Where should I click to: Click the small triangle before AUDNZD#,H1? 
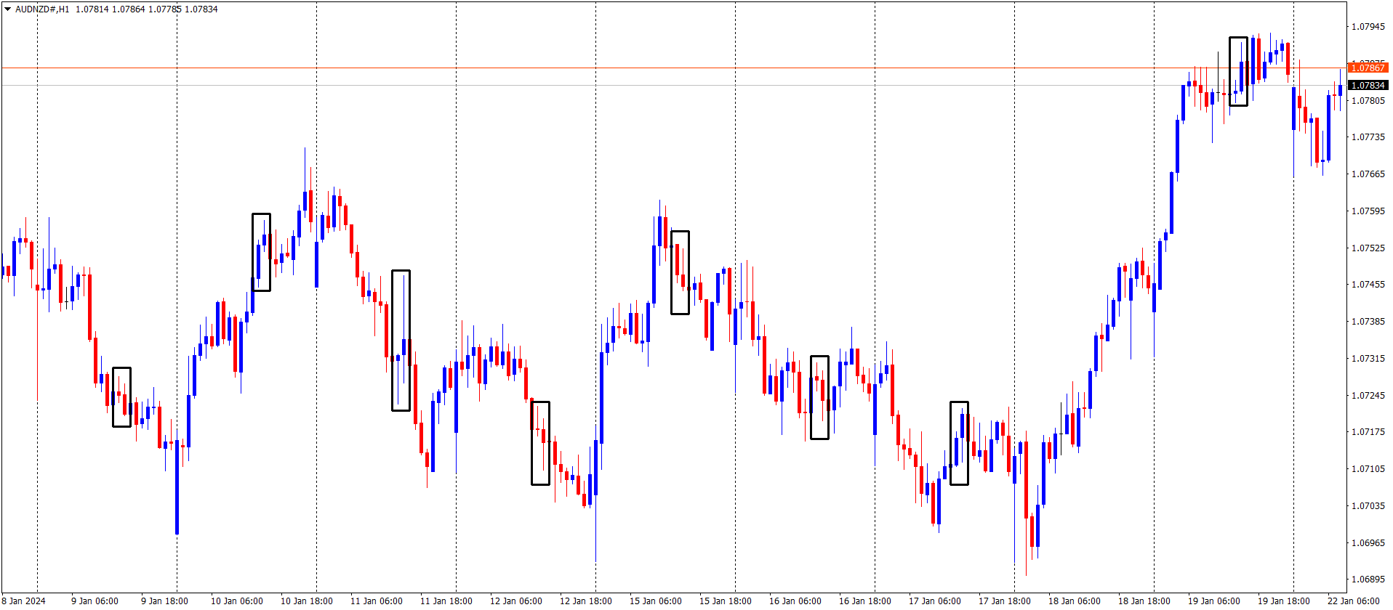click(8, 9)
